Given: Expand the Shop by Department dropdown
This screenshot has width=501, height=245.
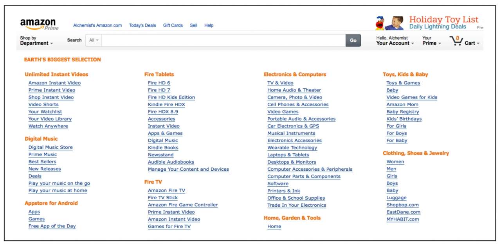Looking at the screenshot, I should [36, 41].
